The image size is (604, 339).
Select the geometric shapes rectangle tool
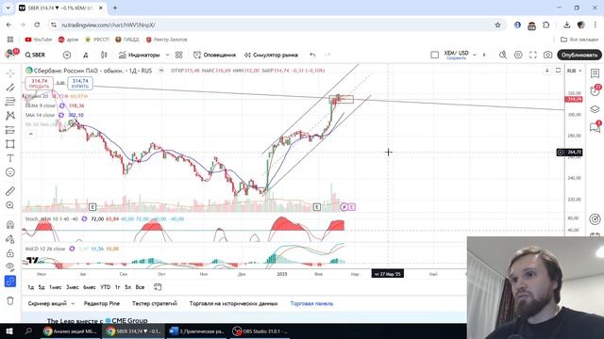point(10,144)
